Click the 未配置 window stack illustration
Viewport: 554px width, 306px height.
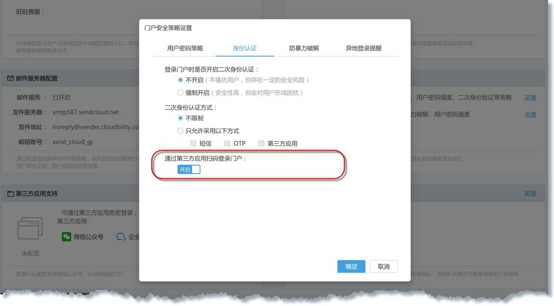(30, 228)
